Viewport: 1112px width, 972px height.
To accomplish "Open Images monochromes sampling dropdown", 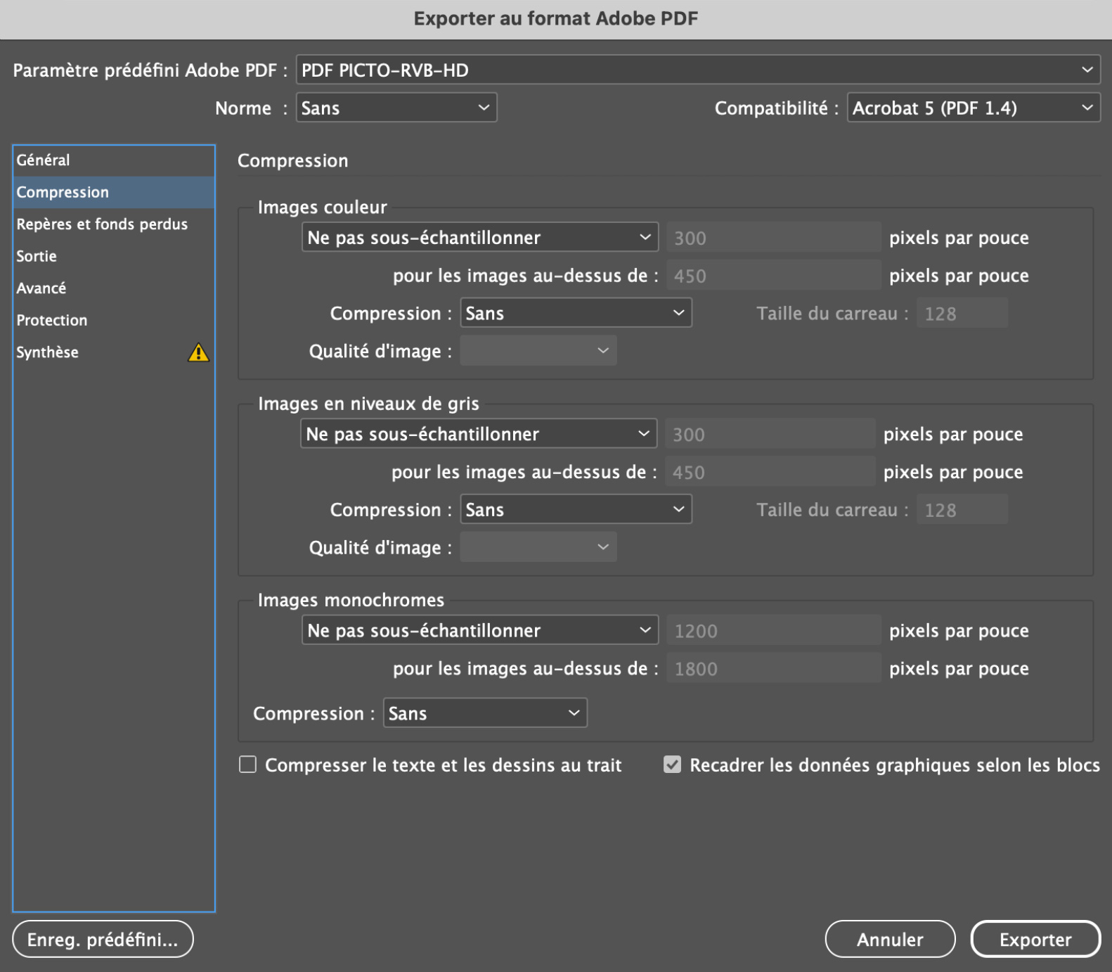I will coord(479,631).
